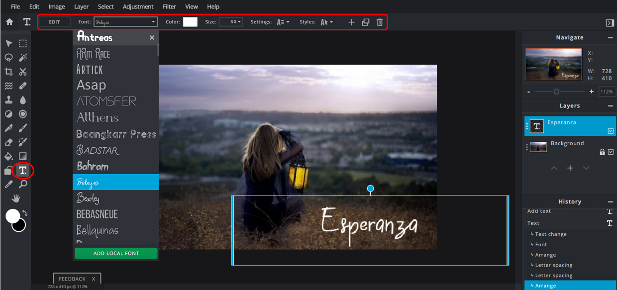Delete text using the trash icon
This screenshot has height=290, width=617.
coord(380,22)
